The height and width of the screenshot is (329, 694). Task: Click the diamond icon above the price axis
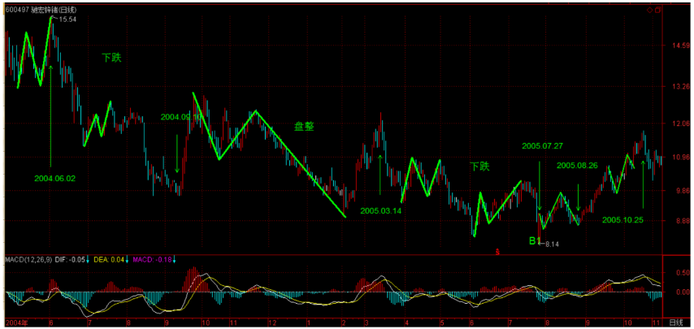[x=650, y=10]
